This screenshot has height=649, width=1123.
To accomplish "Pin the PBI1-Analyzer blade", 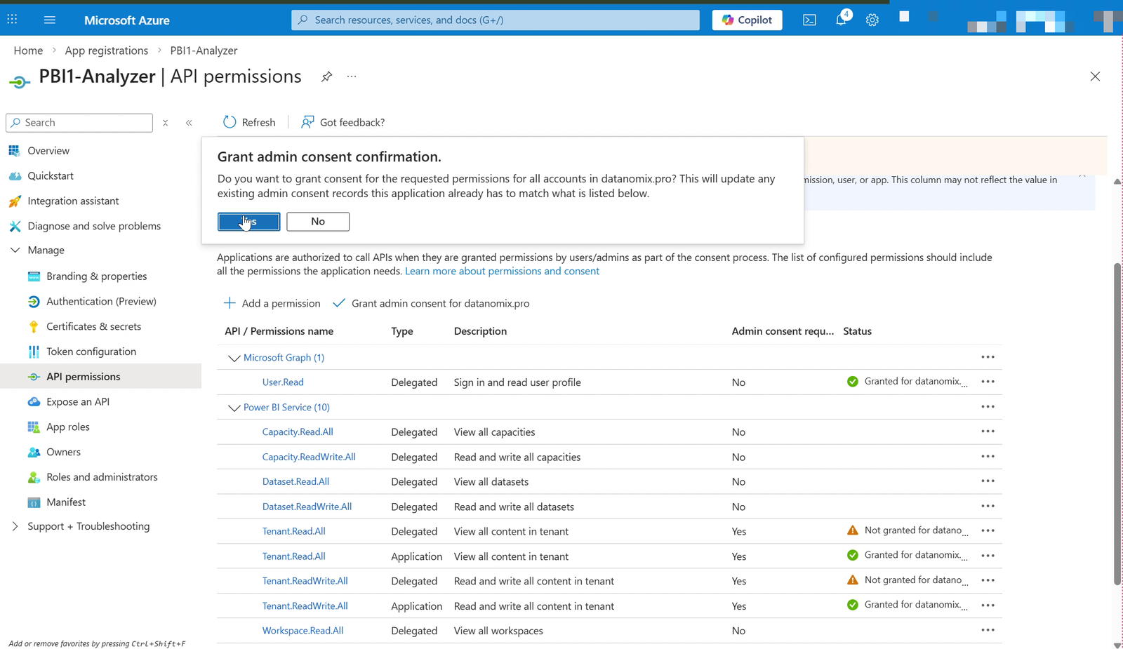I will tap(327, 76).
